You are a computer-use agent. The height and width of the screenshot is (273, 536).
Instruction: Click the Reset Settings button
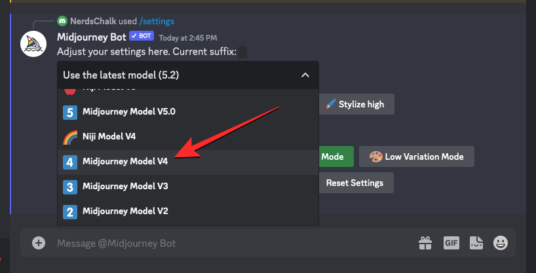[x=356, y=183]
